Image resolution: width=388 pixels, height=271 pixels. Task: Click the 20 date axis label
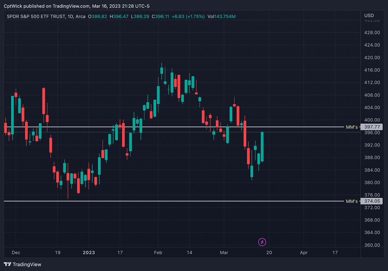pyautogui.click(x=269, y=253)
